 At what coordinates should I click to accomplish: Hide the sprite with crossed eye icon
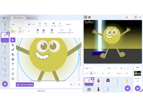click(x=95, y=73)
